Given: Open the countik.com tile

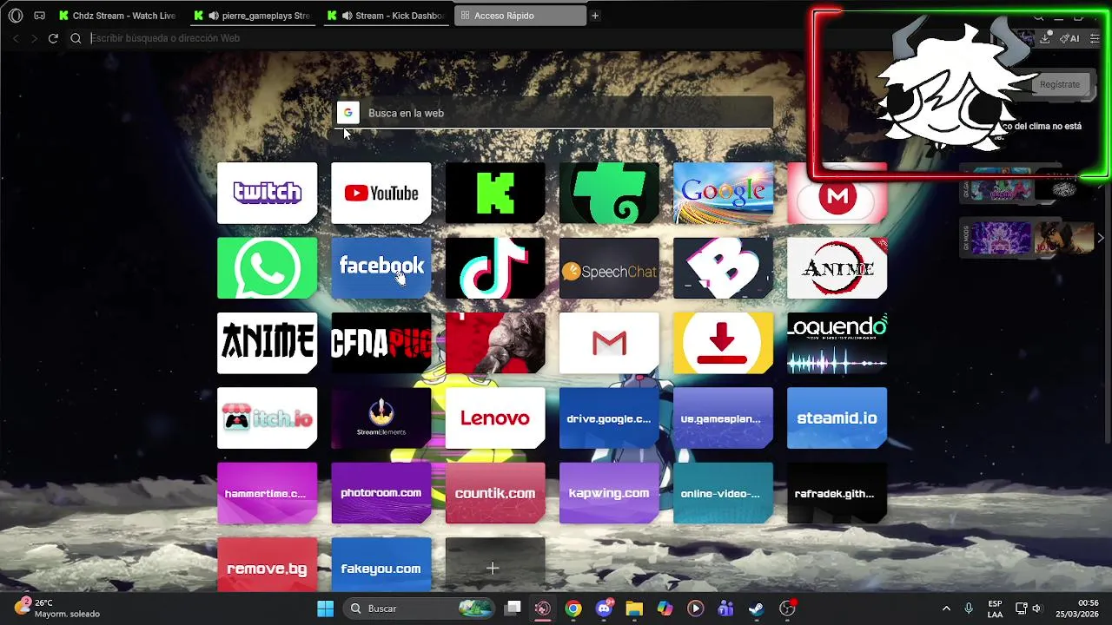Looking at the screenshot, I should click(495, 493).
